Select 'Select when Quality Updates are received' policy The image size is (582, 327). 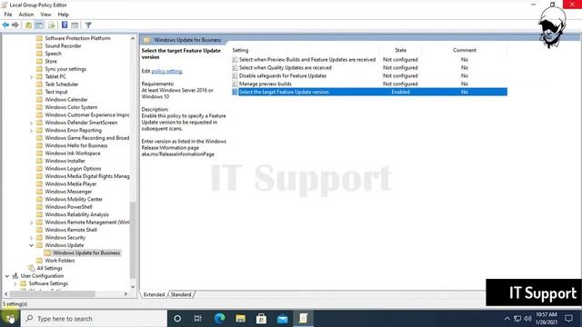(x=285, y=68)
